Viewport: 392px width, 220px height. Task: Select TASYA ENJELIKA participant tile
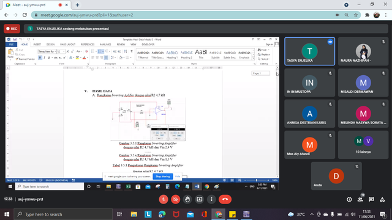click(310, 51)
